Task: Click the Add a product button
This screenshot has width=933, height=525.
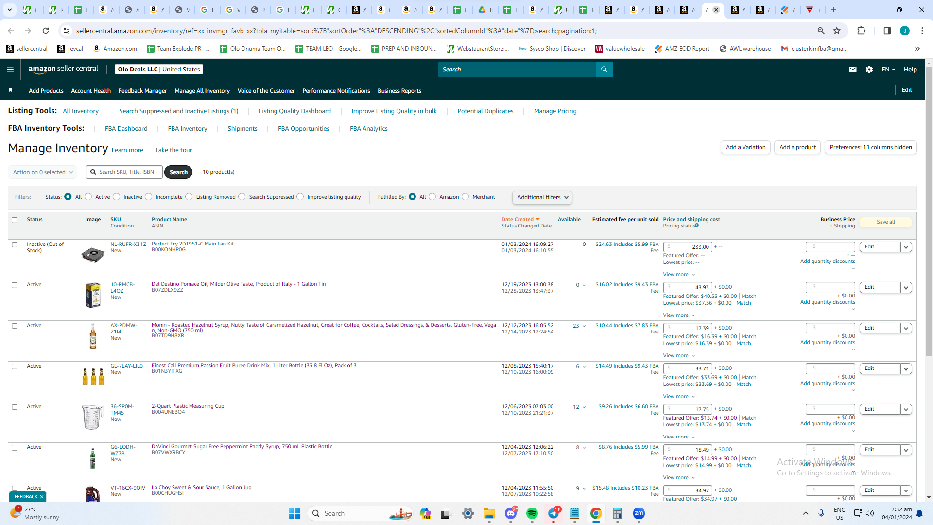Action: [797, 147]
